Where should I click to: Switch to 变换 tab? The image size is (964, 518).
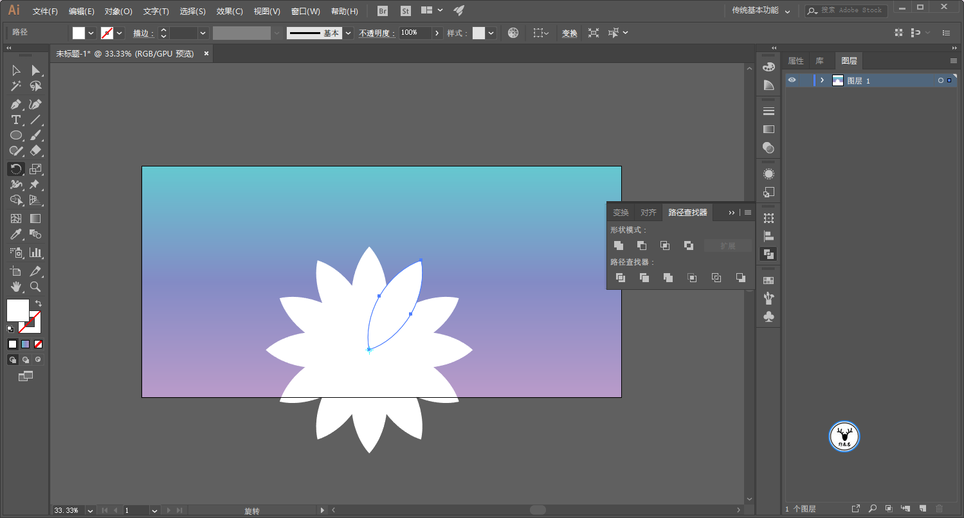(621, 212)
